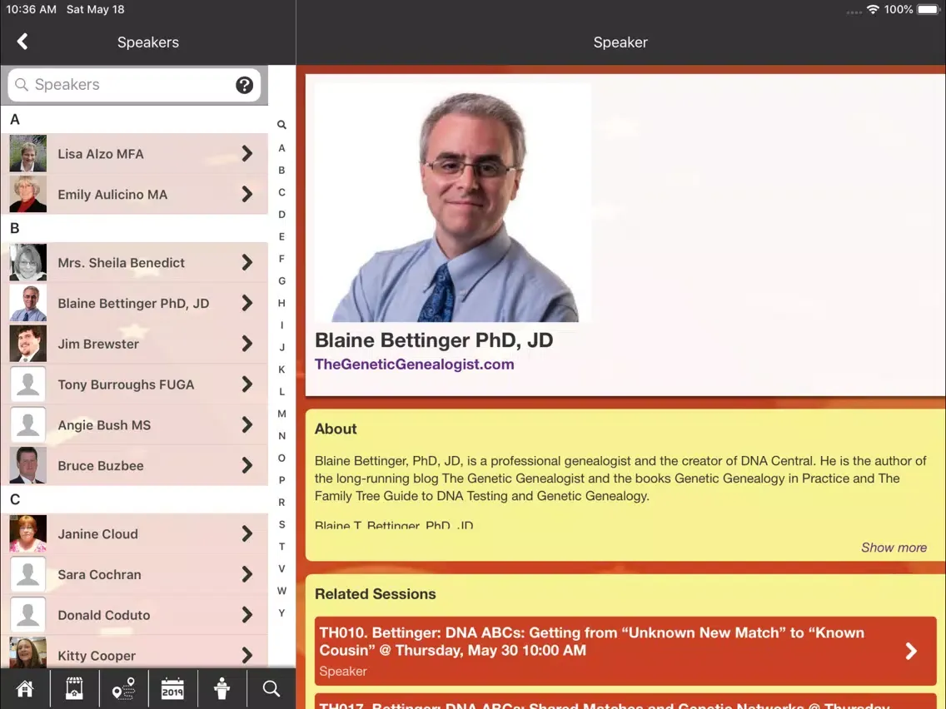Viewport: 946px width, 709px height.
Task: Jump to letter W in index
Action: pos(281,591)
